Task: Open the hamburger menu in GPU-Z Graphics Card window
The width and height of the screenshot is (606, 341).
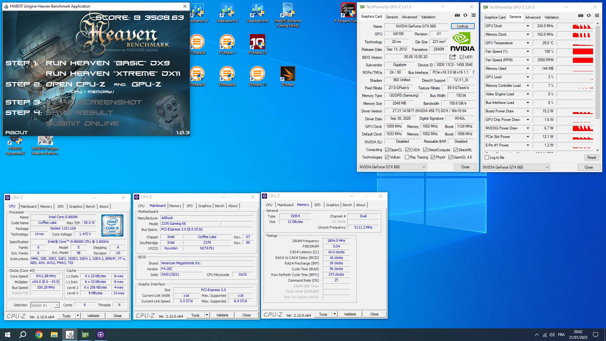Action: pyautogui.click(x=473, y=15)
